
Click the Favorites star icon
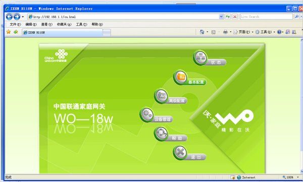pos(9,32)
